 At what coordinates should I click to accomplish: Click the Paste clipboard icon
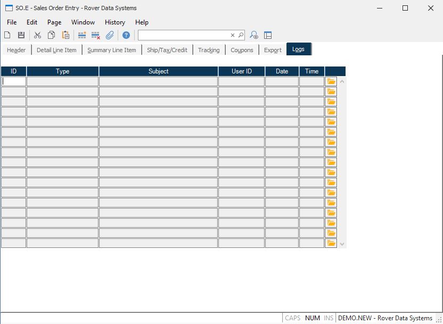[x=65, y=35]
